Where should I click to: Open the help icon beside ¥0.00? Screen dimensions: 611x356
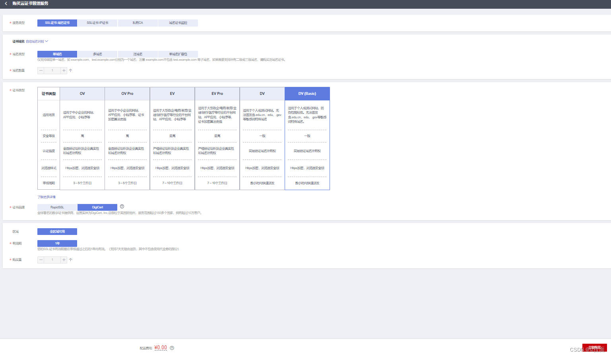pos(172,348)
